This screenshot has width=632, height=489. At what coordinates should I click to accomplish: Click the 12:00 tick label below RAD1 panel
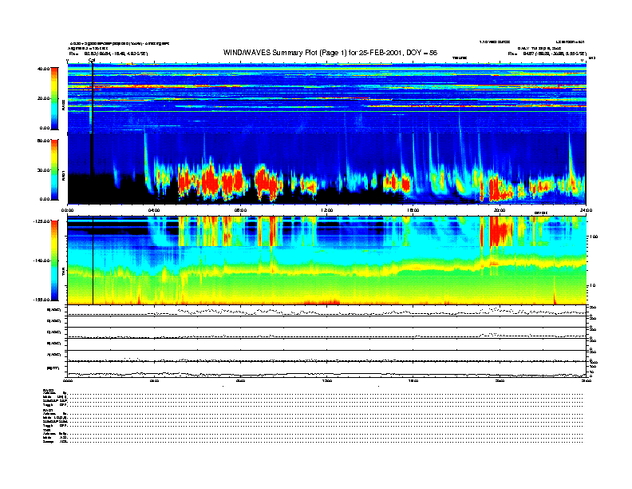pyautogui.click(x=327, y=210)
